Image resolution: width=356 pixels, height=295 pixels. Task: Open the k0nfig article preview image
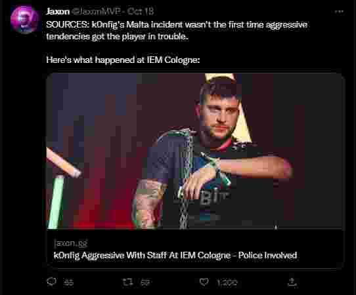(195, 151)
